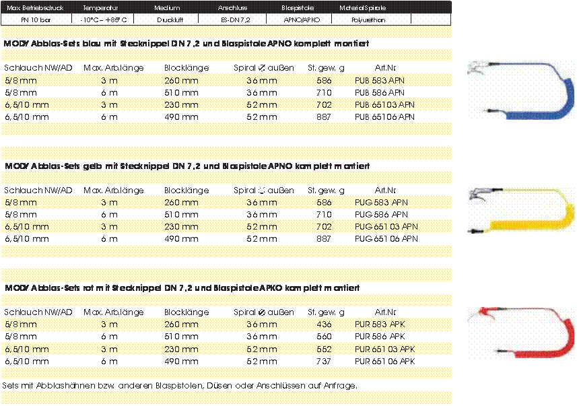Screen dimensions: 577x406
Task: Click '5/8 mm' in PUR 586 APK row
Action: tap(21, 337)
